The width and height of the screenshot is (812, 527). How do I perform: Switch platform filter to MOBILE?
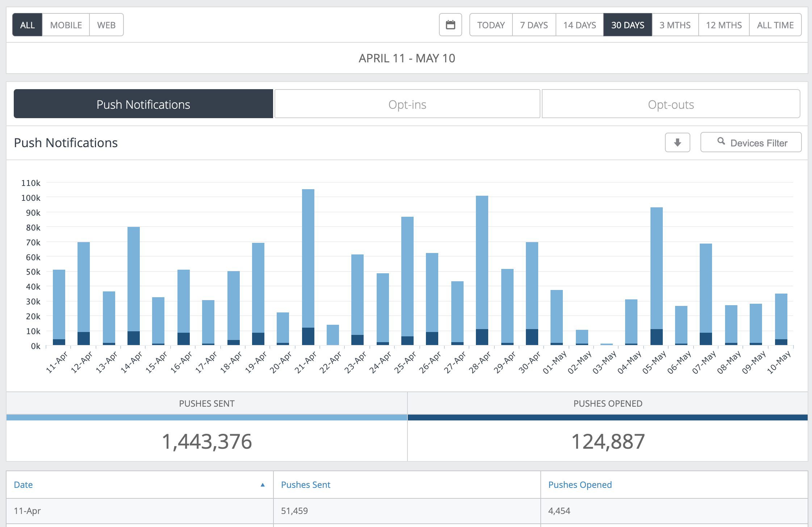click(66, 25)
